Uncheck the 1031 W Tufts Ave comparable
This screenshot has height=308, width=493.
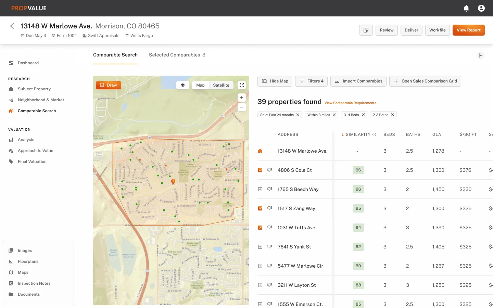click(x=260, y=228)
